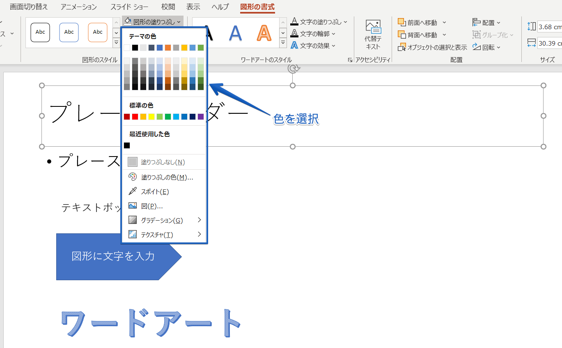Select the blue arrow shape 図形に文字を入力
Viewport: 562px width, 348px height.
point(119,257)
